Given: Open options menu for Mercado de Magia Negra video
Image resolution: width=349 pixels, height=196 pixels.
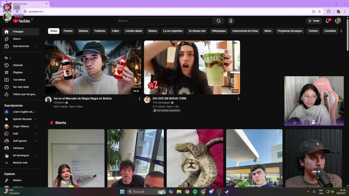Looking at the screenshot, I should coord(140,99).
